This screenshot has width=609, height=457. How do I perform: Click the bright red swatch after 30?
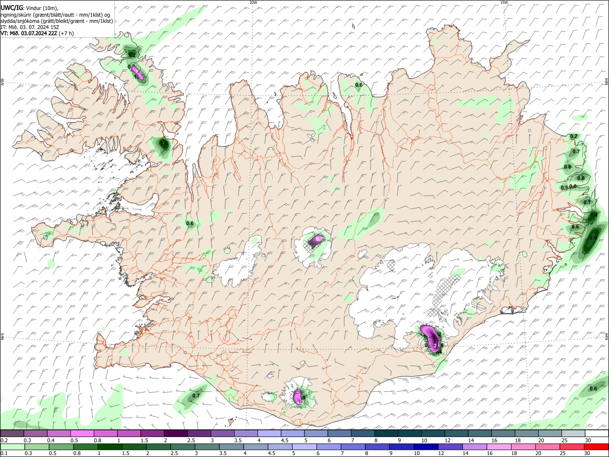596,447
